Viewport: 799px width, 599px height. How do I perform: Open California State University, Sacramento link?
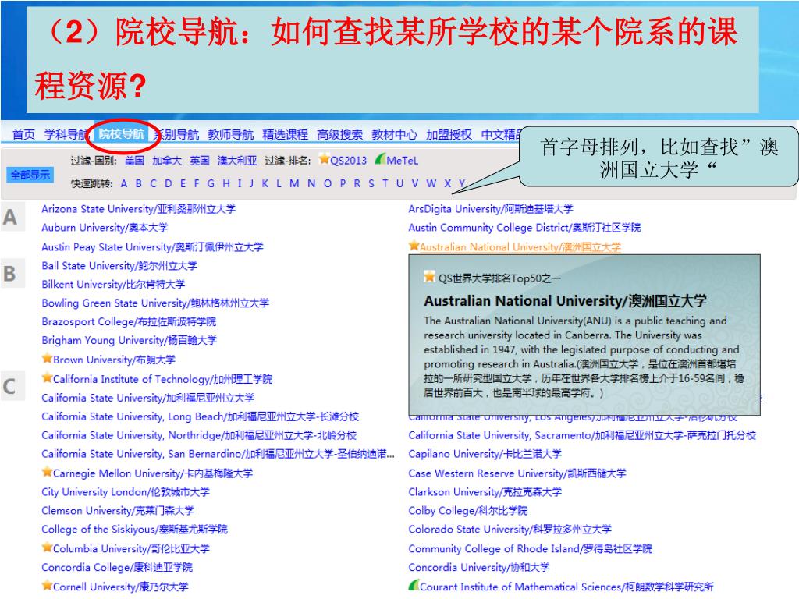582,435
